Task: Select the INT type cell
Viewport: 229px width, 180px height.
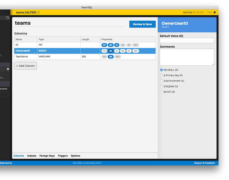Action: 59,45
